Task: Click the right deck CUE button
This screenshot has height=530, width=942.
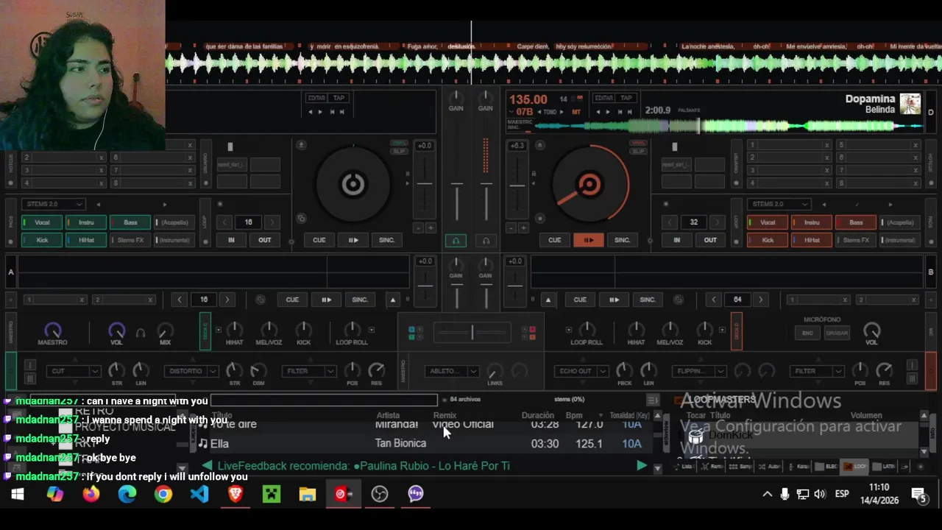Action: point(554,240)
